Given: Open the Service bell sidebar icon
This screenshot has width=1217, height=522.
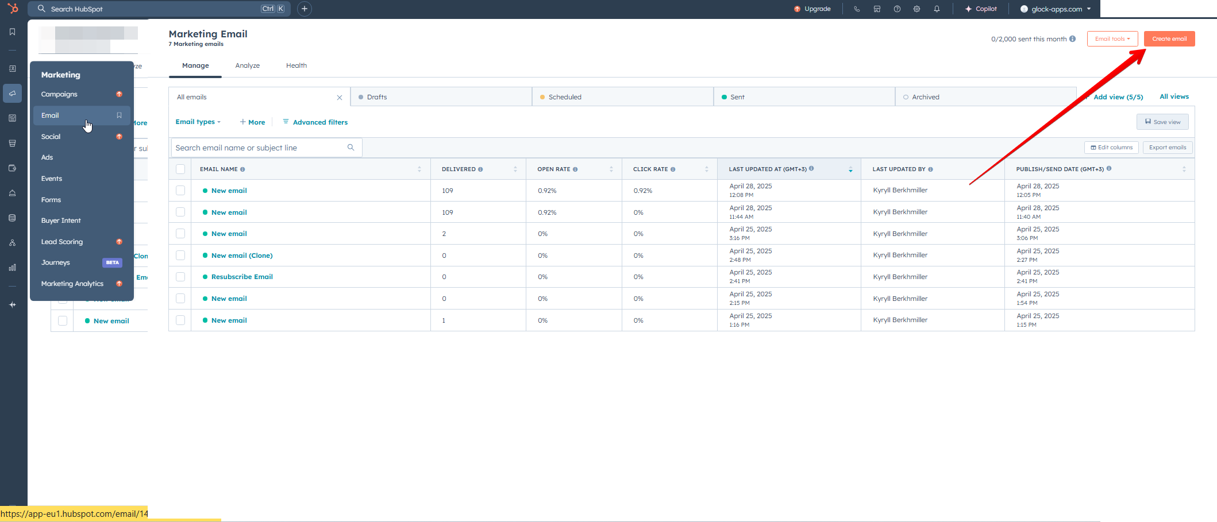Looking at the screenshot, I should 12,193.
